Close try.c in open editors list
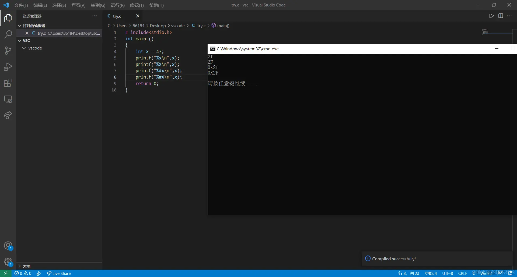The height and width of the screenshot is (277, 517). [x=27, y=33]
